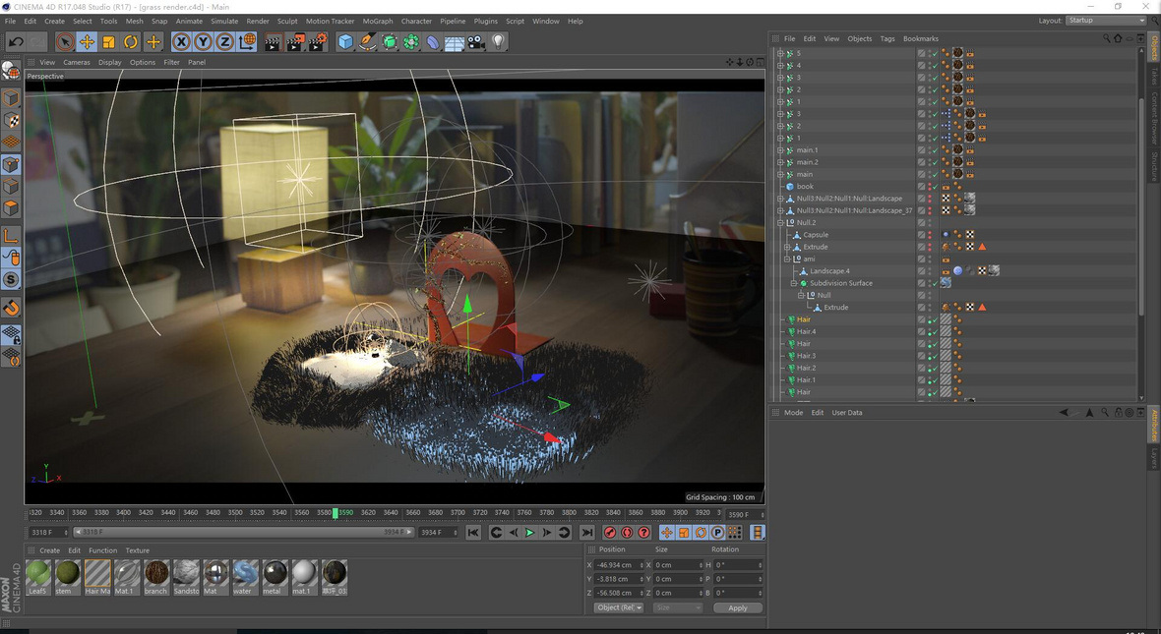This screenshot has height=634, width=1161.
Task: Open the Render to Picture Viewer icon
Action: (x=295, y=41)
